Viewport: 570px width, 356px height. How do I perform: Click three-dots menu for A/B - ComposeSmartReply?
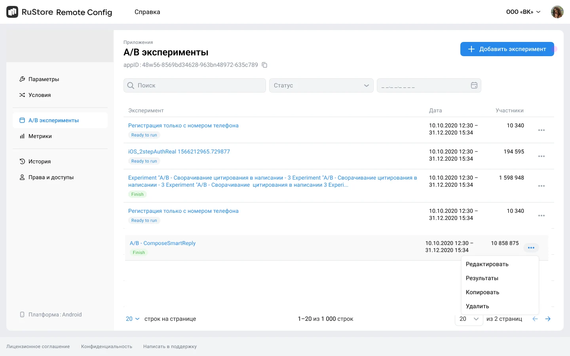[531, 248]
